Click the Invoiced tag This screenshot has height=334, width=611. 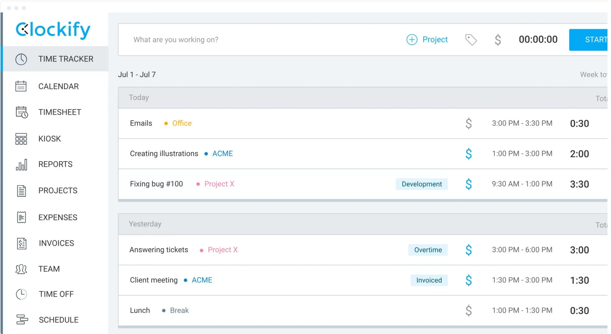click(x=429, y=280)
